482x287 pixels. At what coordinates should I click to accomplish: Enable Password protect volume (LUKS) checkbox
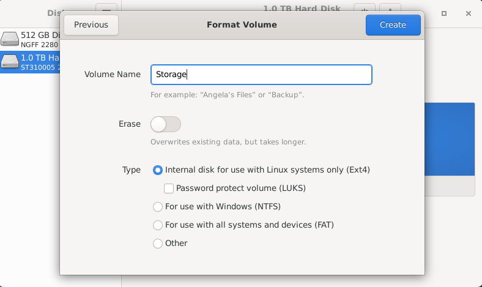click(x=169, y=188)
